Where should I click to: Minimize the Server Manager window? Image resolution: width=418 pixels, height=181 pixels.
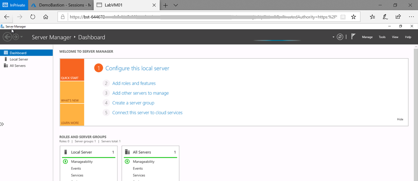(389, 26)
